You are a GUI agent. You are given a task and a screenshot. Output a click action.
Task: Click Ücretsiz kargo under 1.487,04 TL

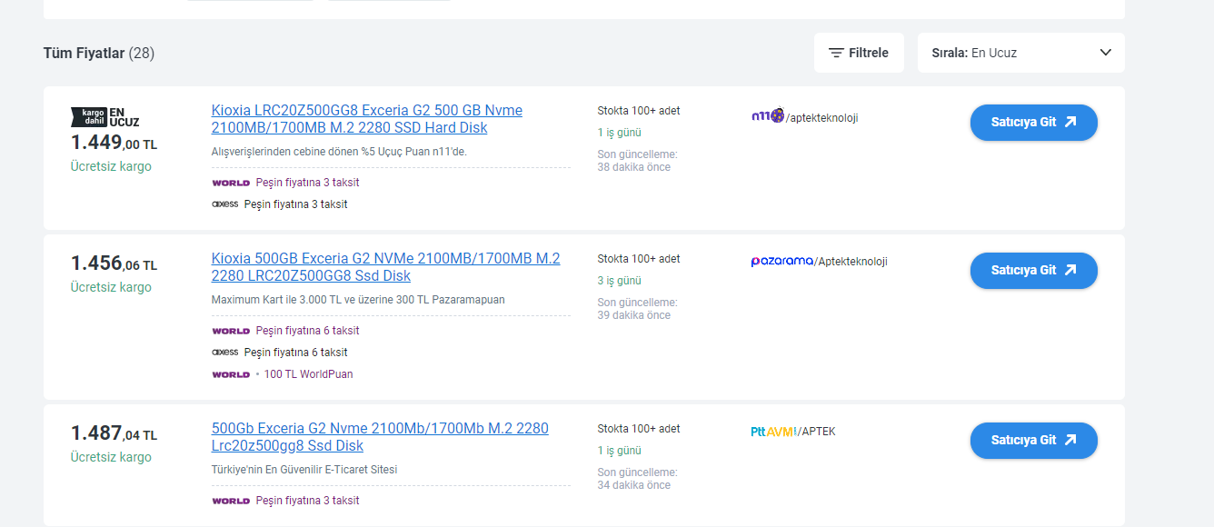pos(111,457)
